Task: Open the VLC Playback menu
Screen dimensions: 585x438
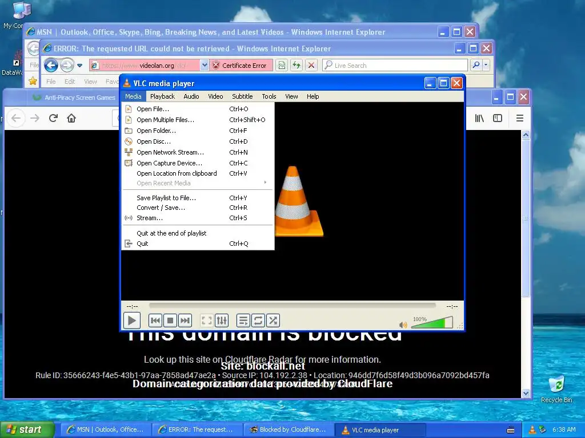Action: click(162, 96)
